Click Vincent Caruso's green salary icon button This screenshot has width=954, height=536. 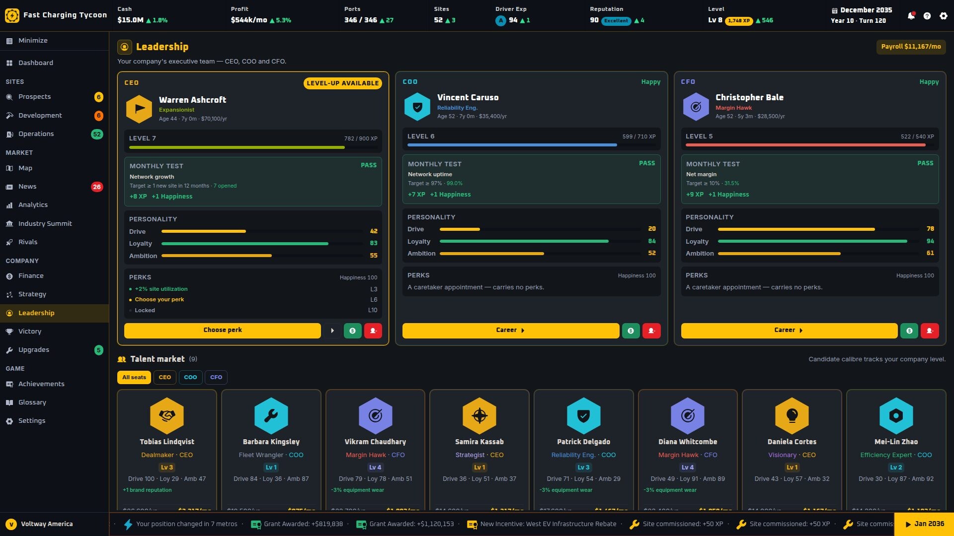coord(631,331)
